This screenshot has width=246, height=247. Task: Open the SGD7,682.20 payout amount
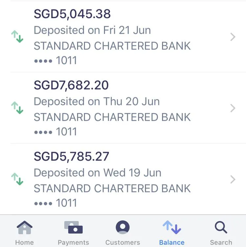click(71, 85)
